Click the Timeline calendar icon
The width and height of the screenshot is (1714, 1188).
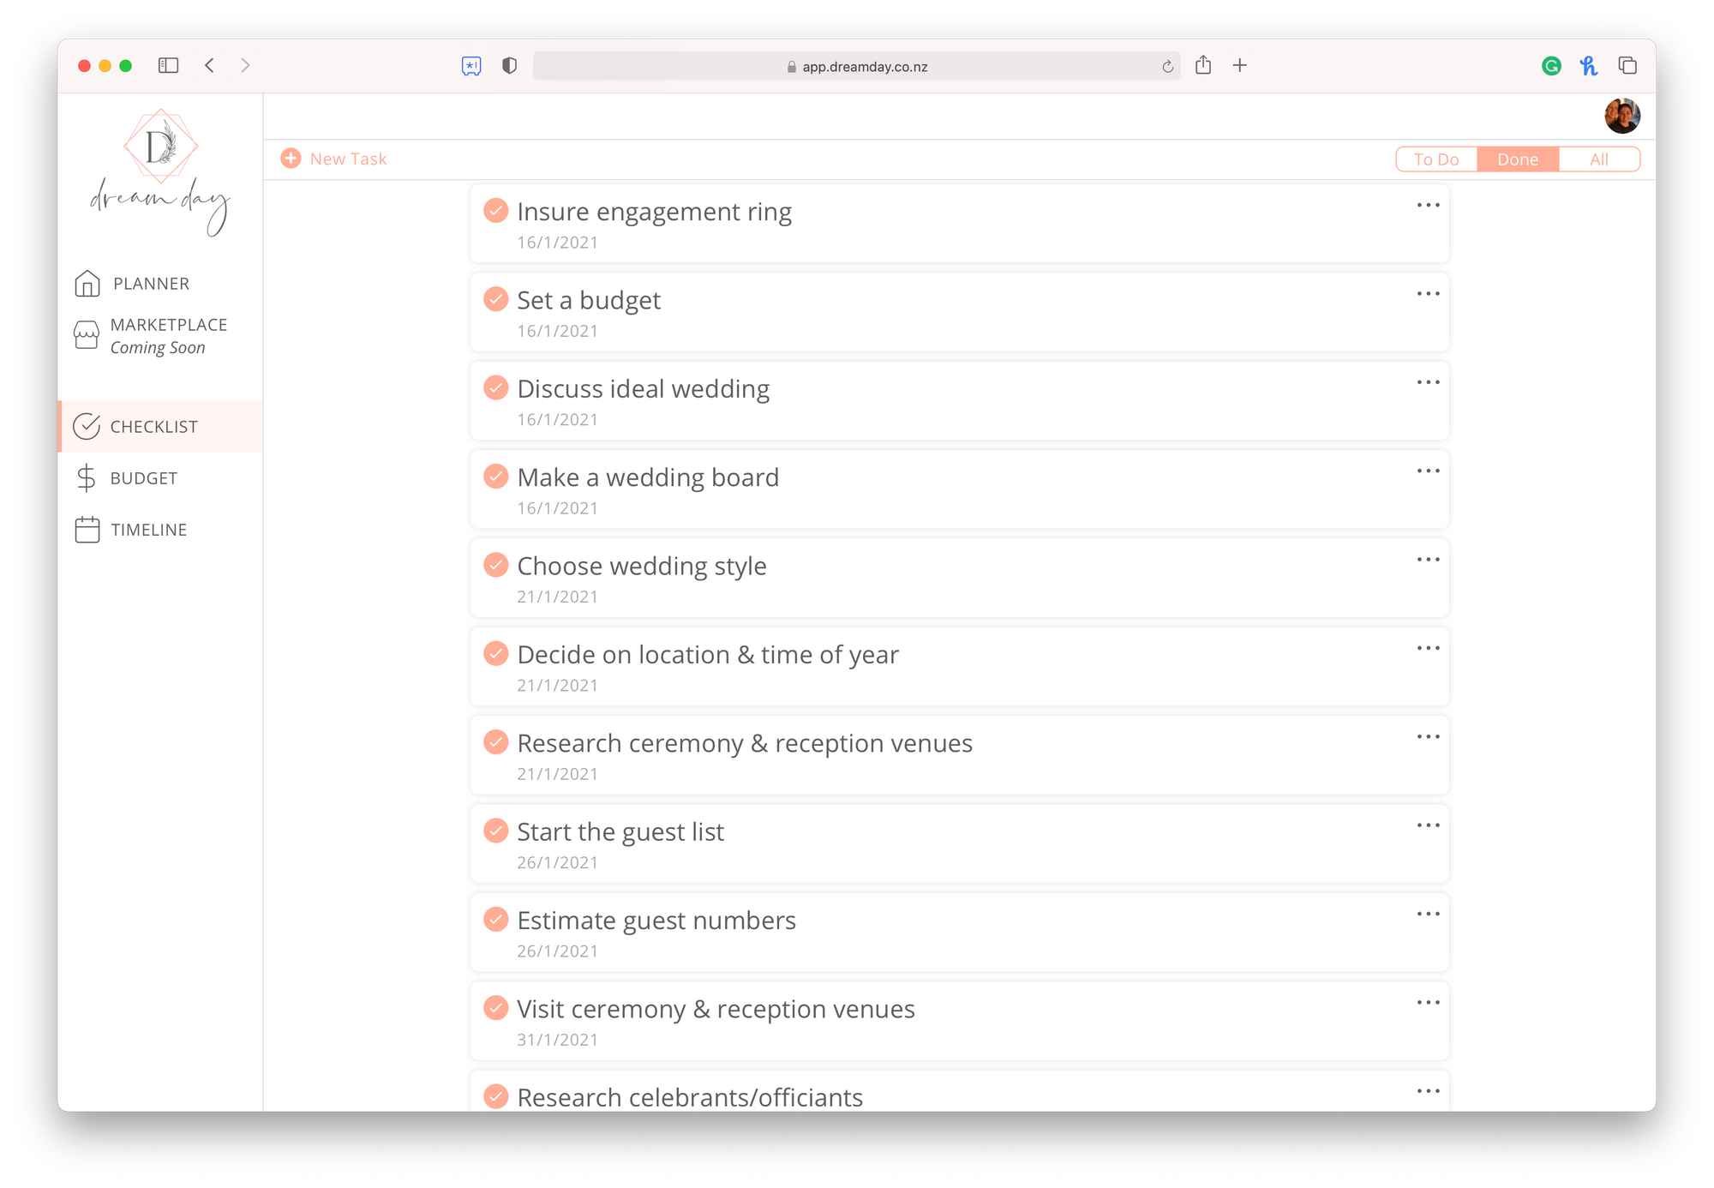pos(87,530)
